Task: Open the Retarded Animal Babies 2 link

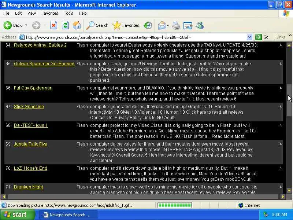Action: [40, 45]
